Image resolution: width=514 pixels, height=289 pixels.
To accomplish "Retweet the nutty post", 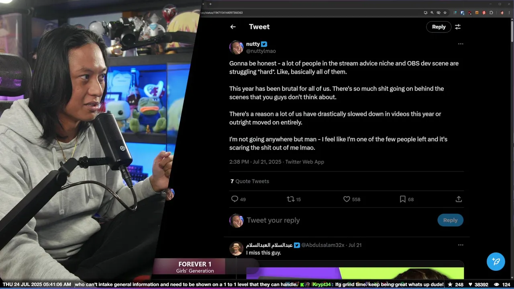I will click(290, 199).
